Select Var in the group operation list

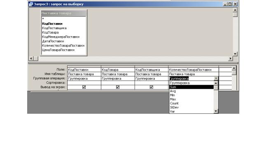coord(191,111)
